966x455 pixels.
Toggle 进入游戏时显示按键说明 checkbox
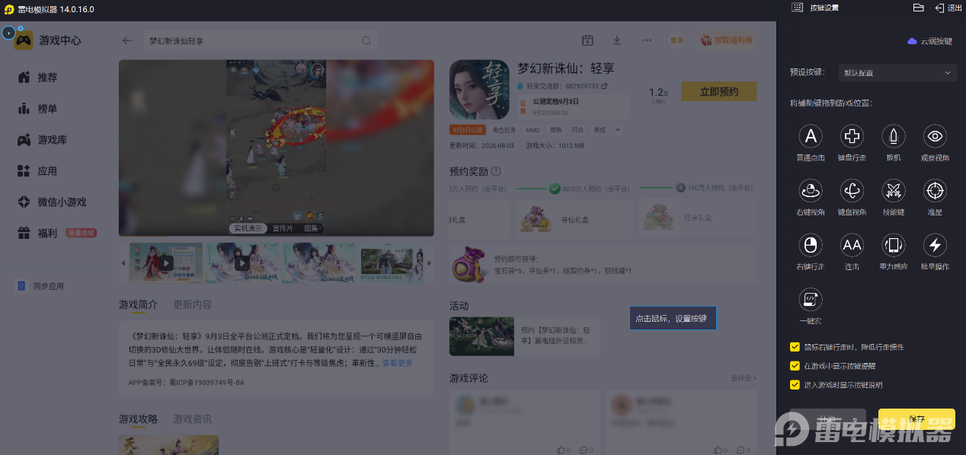coord(795,385)
